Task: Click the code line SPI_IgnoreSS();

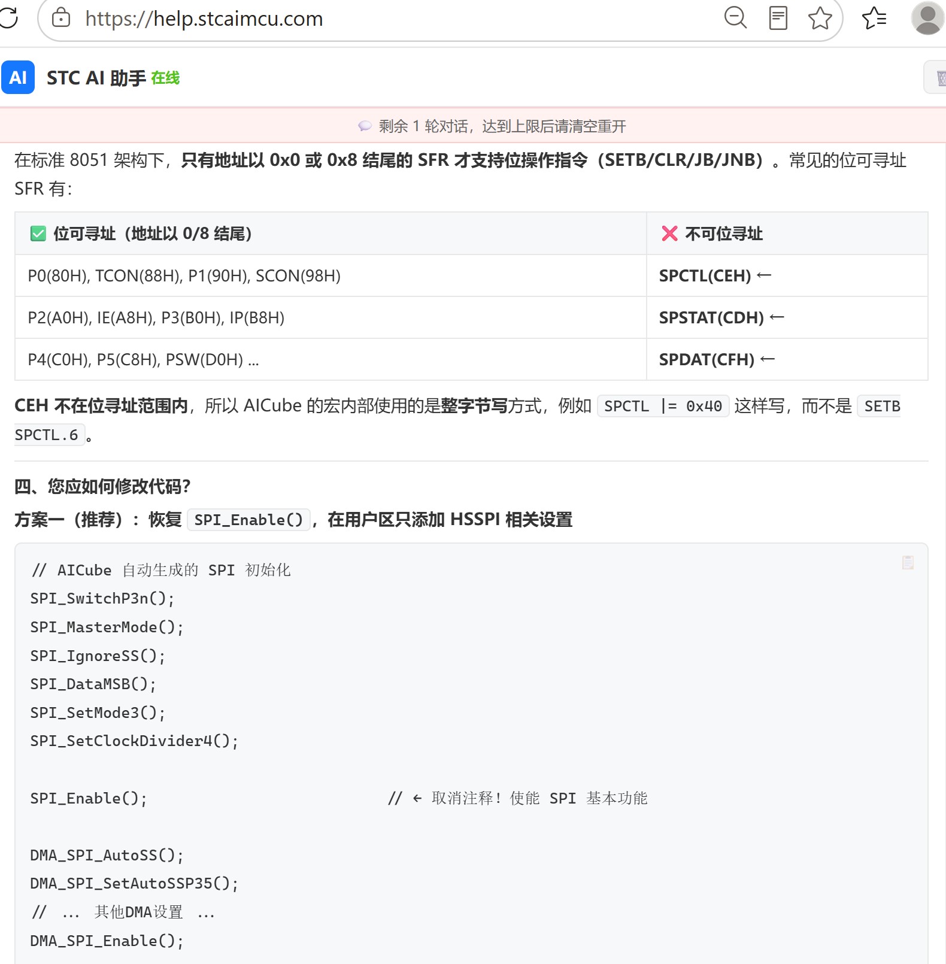Action: click(98, 656)
